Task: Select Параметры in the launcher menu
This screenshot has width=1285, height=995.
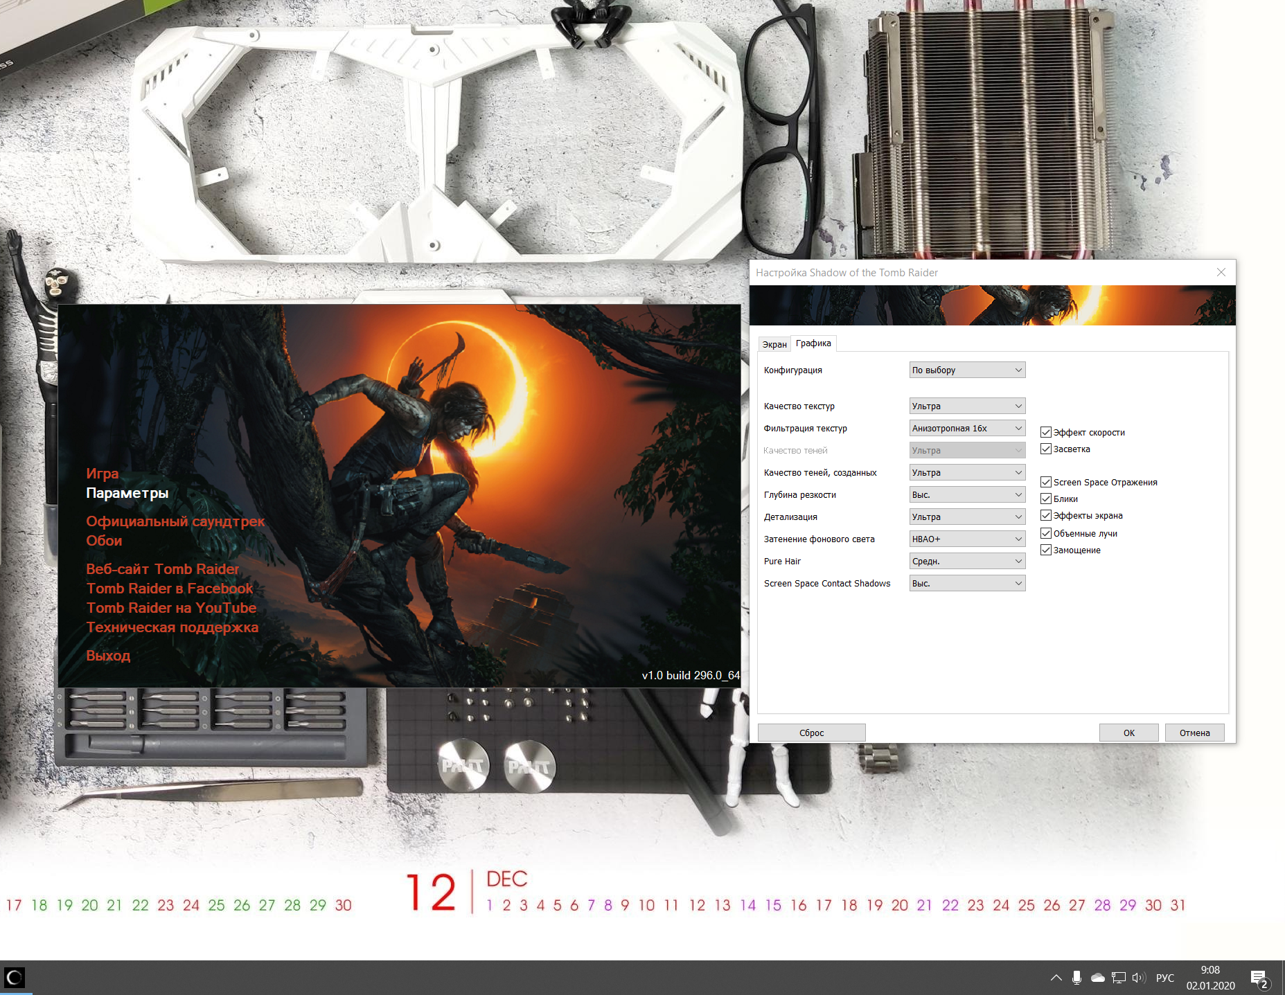Action: [x=127, y=493]
